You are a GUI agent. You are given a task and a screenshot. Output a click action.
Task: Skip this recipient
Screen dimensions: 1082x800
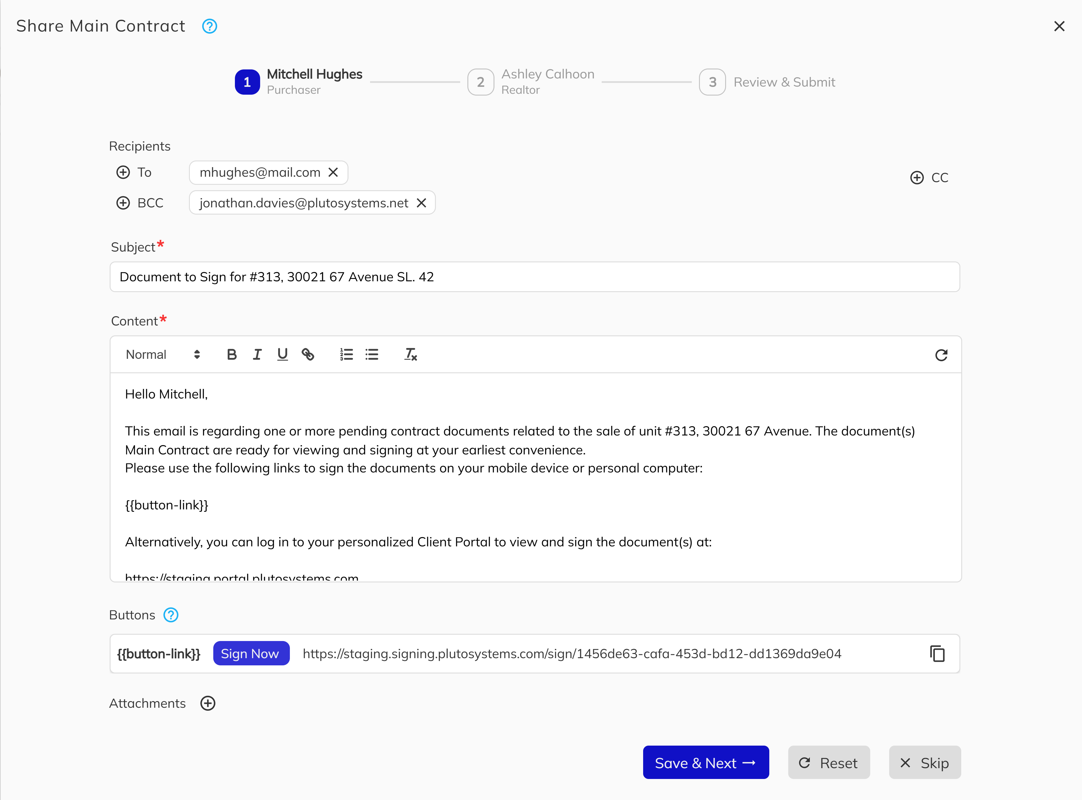tap(925, 763)
